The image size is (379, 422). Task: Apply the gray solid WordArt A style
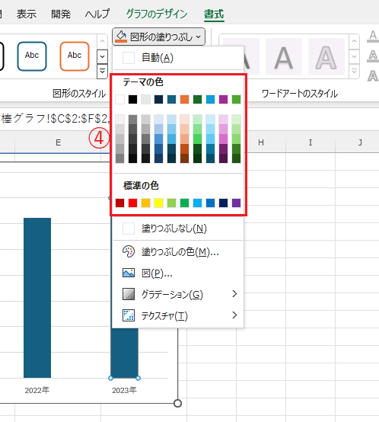[x=284, y=56]
